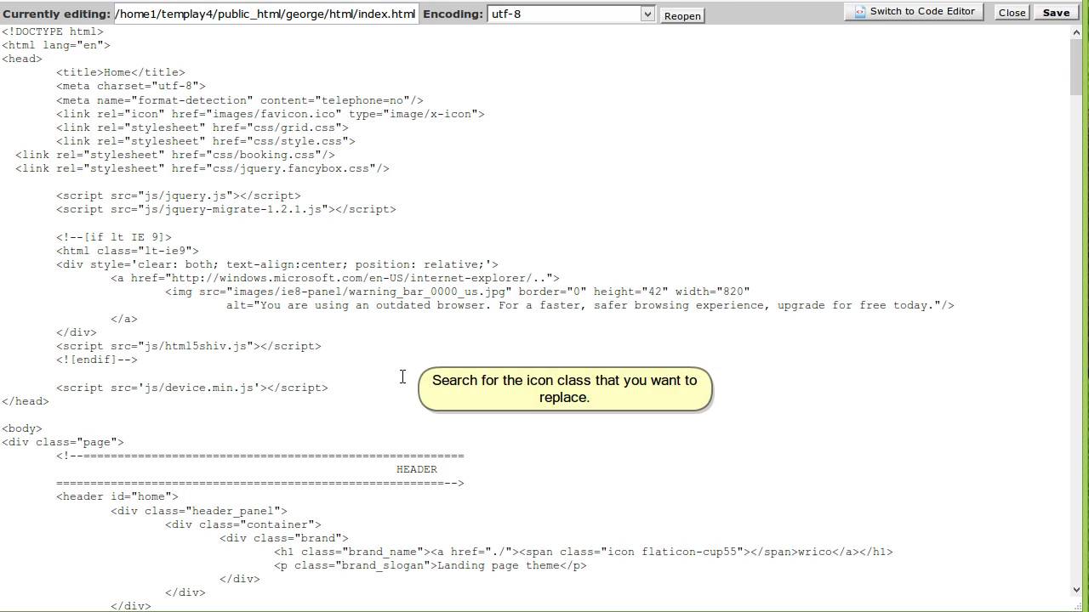Viewport: 1089px width, 612px height.
Task: Click the div style clear both line
Action: coord(277,264)
